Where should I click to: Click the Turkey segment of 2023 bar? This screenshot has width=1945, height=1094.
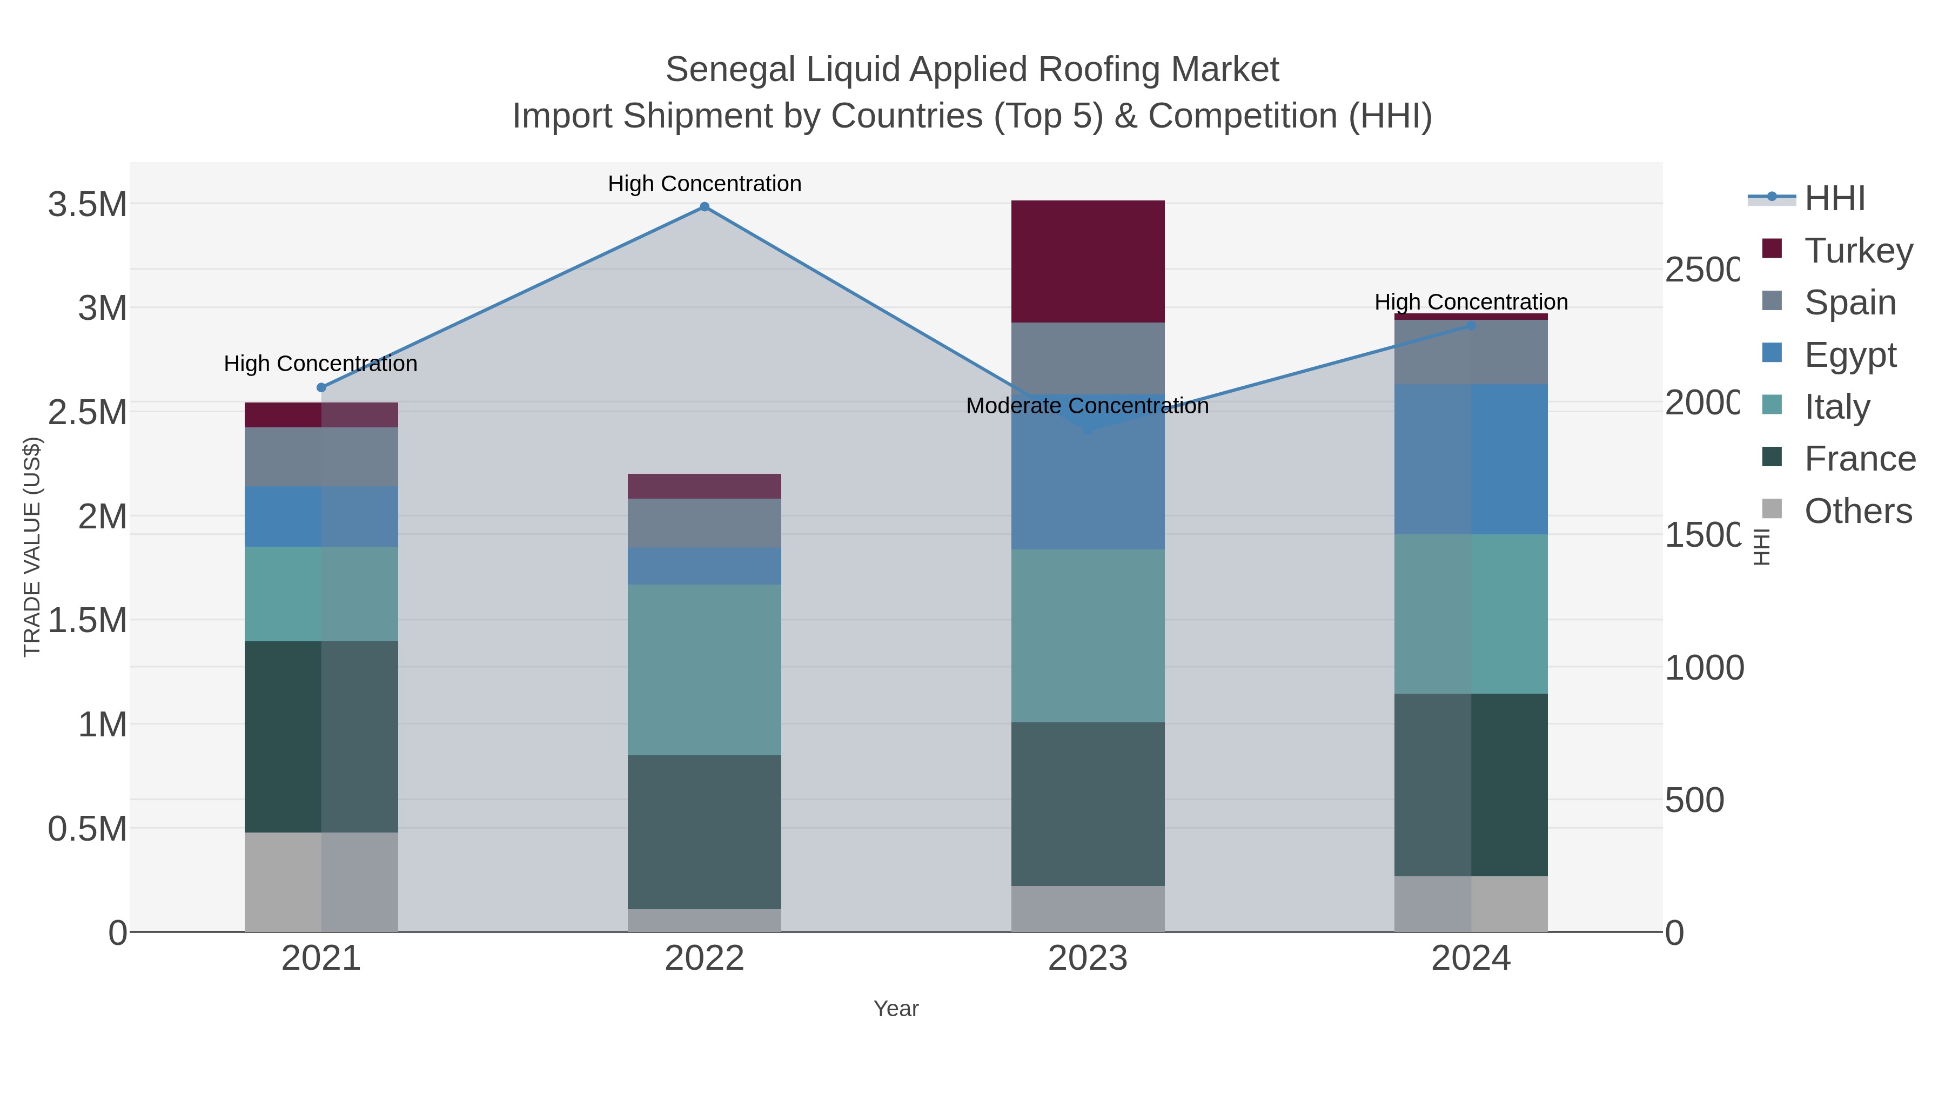pos(1088,261)
